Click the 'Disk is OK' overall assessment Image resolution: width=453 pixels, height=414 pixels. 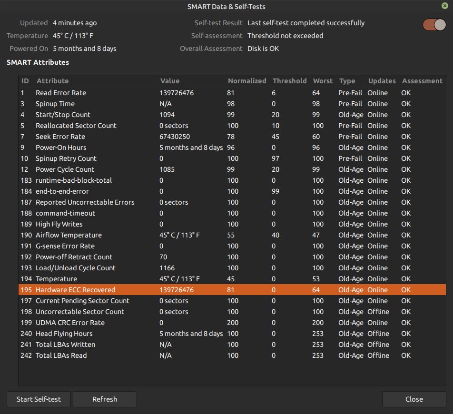[263, 49]
